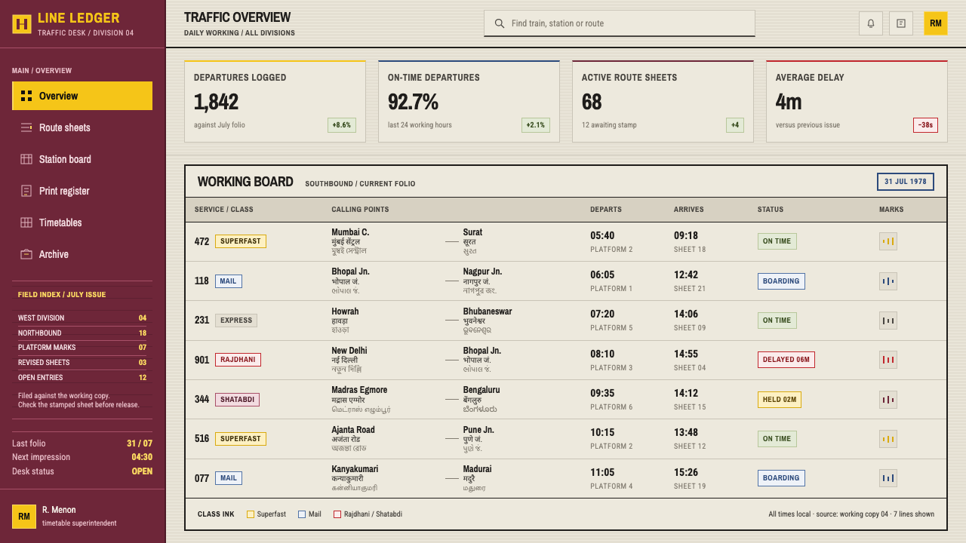Open marks icon for service 516
Screen dimensions: 966x543
tap(888, 439)
